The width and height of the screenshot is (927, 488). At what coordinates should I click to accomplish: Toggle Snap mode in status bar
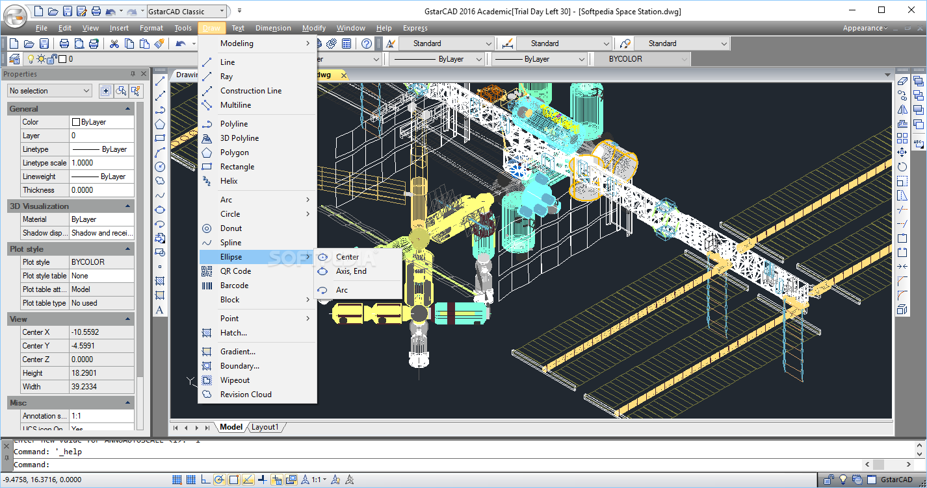[x=177, y=480]
